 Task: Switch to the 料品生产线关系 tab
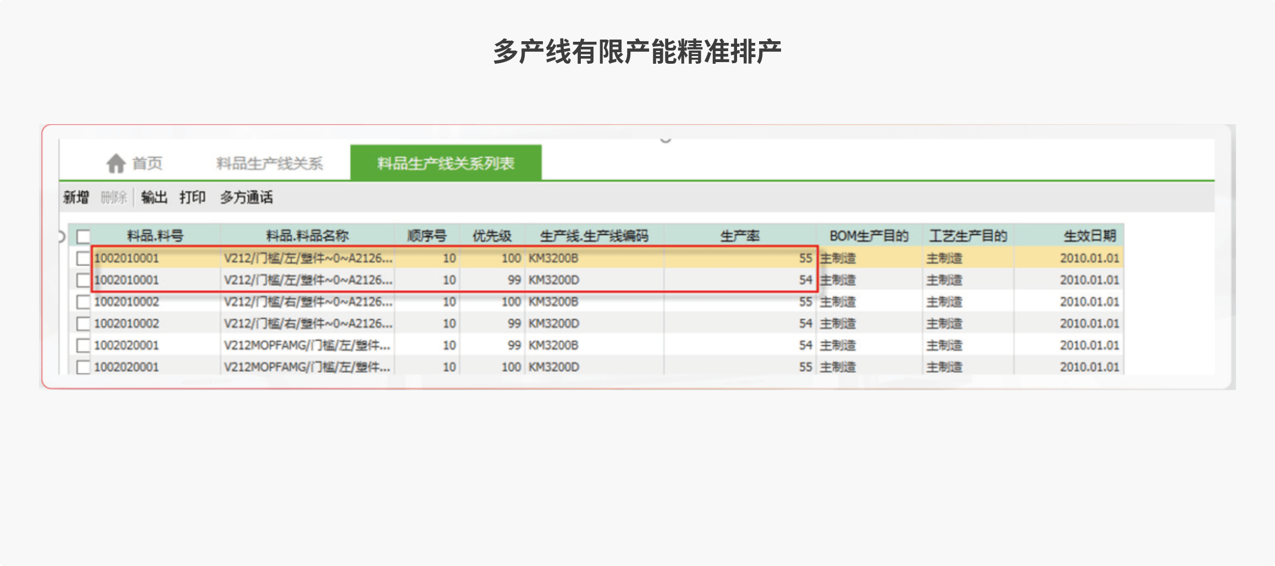click(x=270, y=163)
